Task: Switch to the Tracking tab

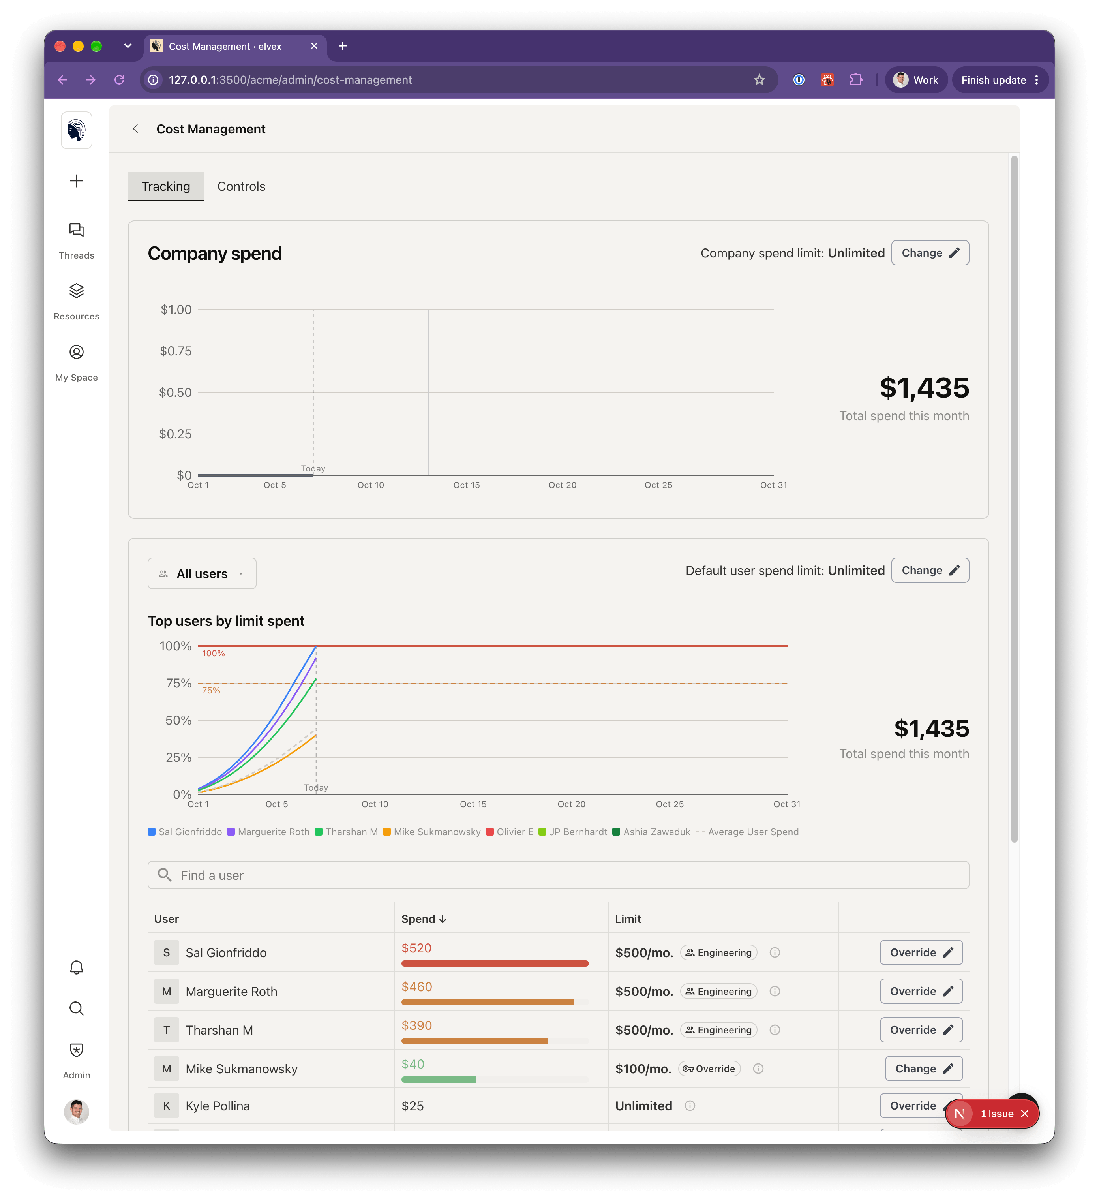Action: 166,186
